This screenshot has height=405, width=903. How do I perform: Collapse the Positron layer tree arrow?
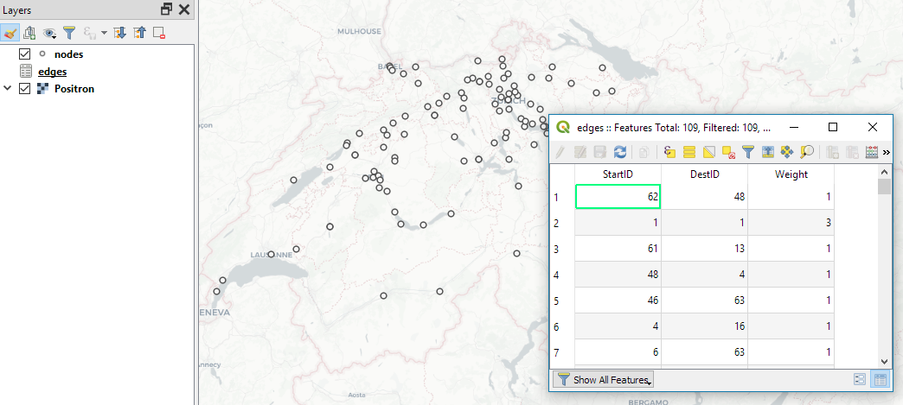pyautogui.click(x=8, y=89)
